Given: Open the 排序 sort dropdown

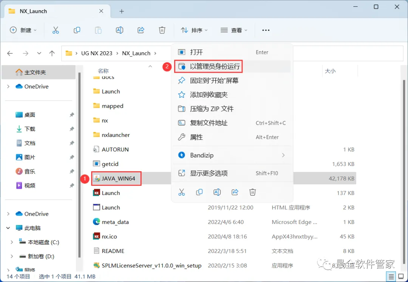Looking at the screenshot, I should click(195, 30).
